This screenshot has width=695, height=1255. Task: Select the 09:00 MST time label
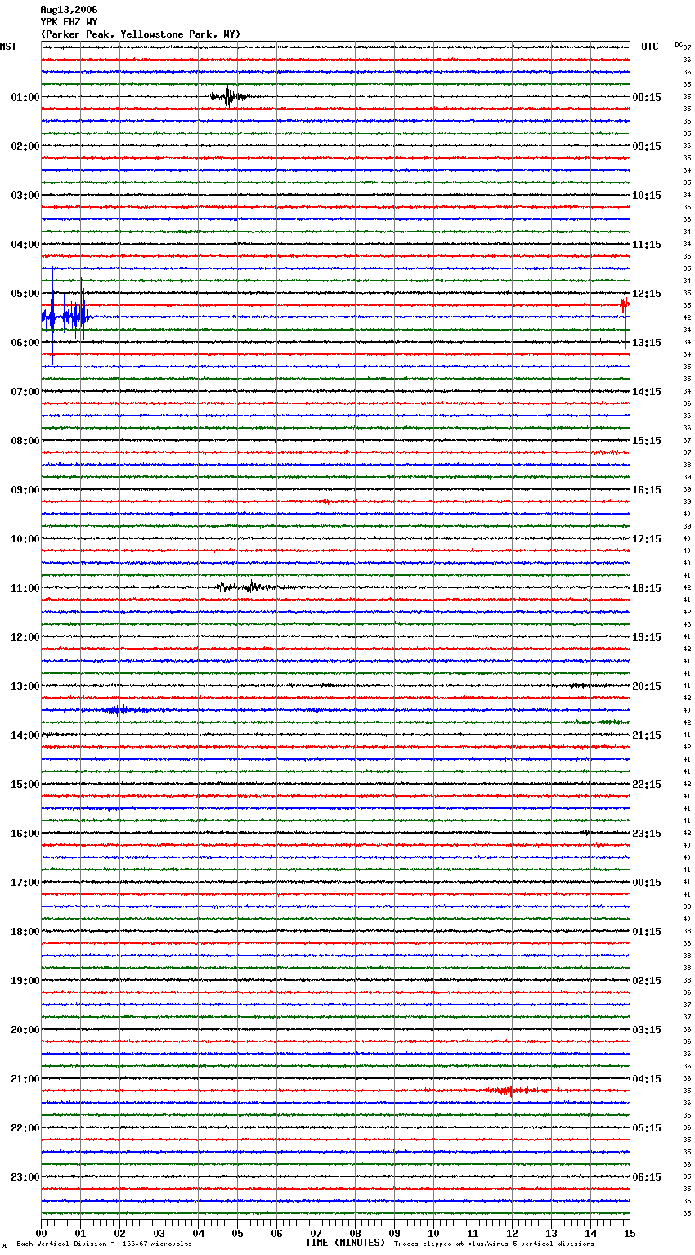(25, 490)
